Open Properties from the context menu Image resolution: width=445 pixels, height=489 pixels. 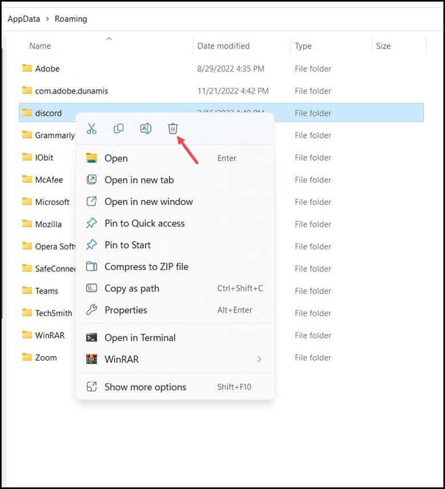tap(126, 310)
